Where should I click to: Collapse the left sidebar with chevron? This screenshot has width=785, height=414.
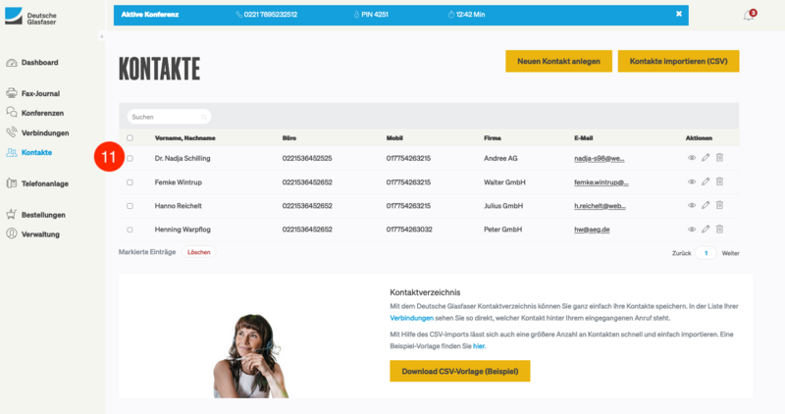102,36
